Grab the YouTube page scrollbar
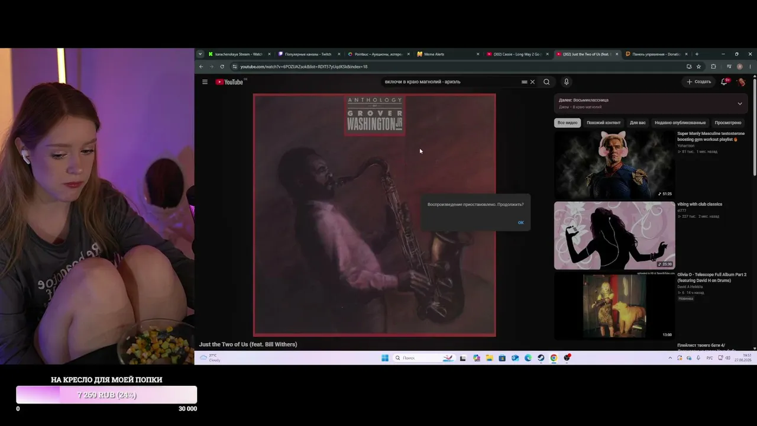Viewport: 757px width, 426px height. point(755,127)
